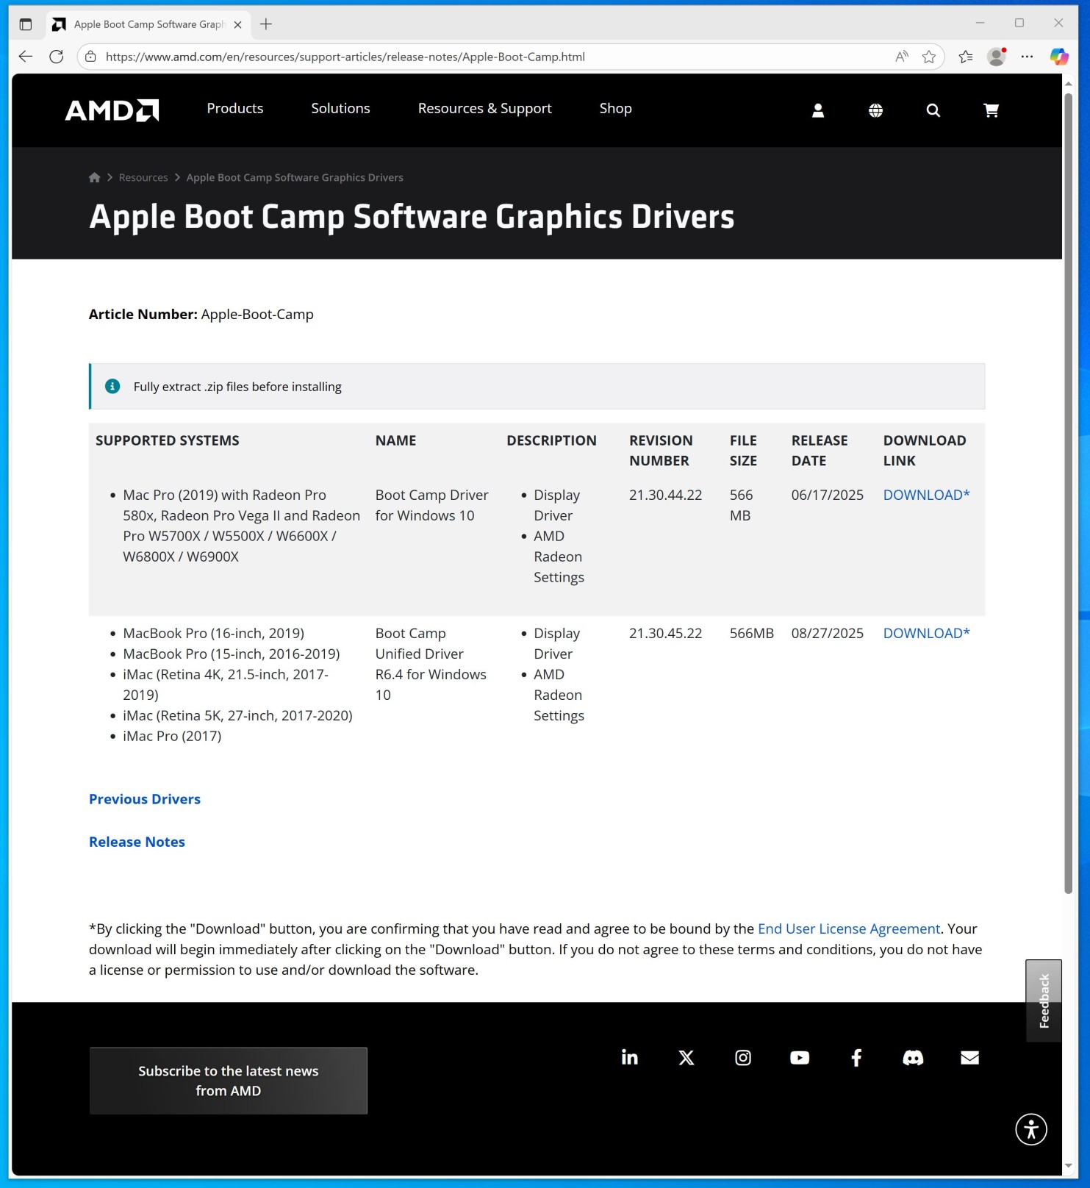Open the language globe icon
1090x1188 pixels.
pos(875,110)
